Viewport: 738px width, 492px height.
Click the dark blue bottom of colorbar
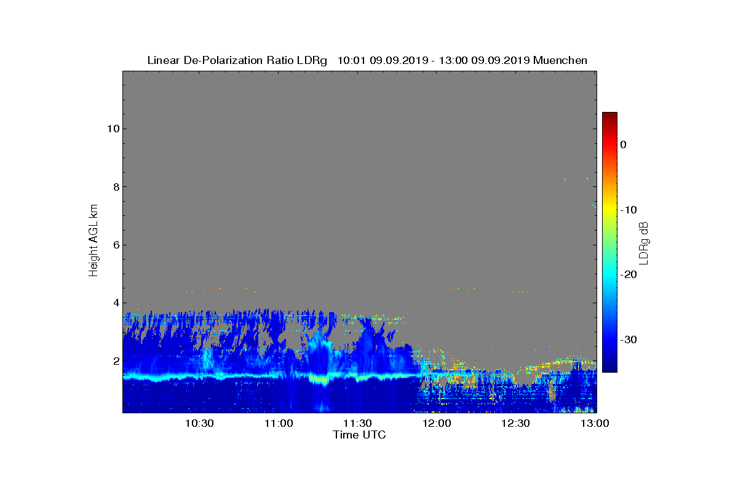[x=609, y=368]
